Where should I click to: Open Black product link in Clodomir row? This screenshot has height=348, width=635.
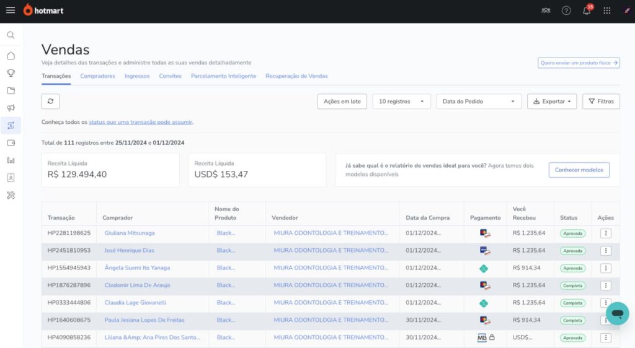[x=226, y=285]
